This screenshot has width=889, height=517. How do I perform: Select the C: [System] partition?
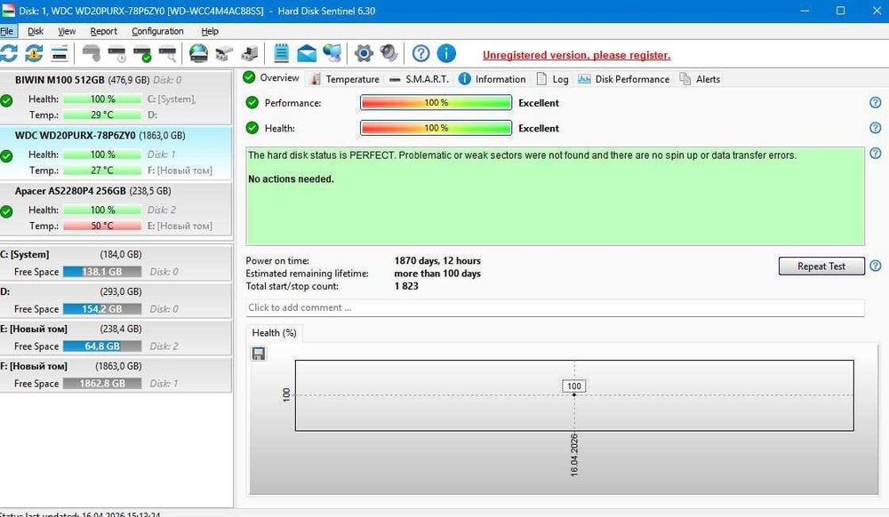116,263
